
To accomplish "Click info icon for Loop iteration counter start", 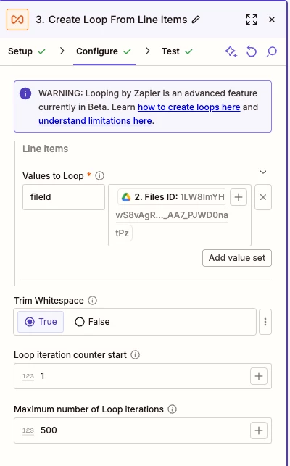I will click(136, 355).
